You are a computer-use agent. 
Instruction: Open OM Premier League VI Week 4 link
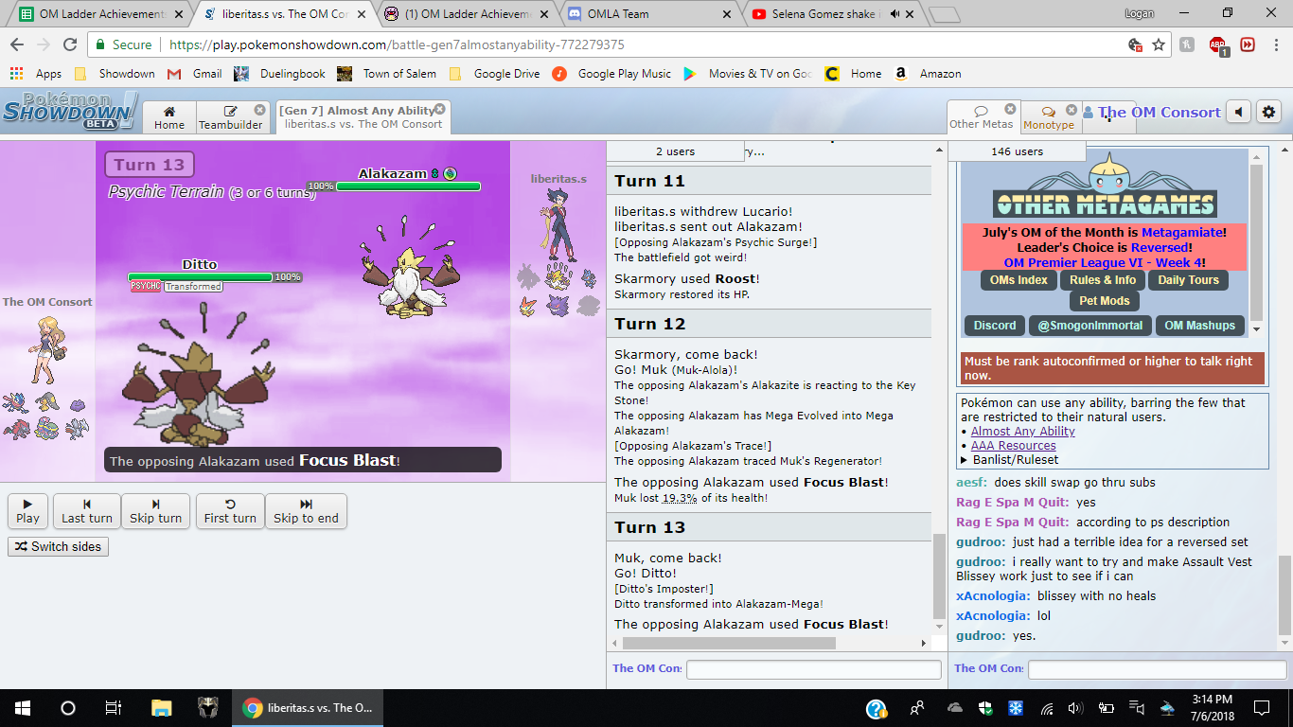(1104, 262)
